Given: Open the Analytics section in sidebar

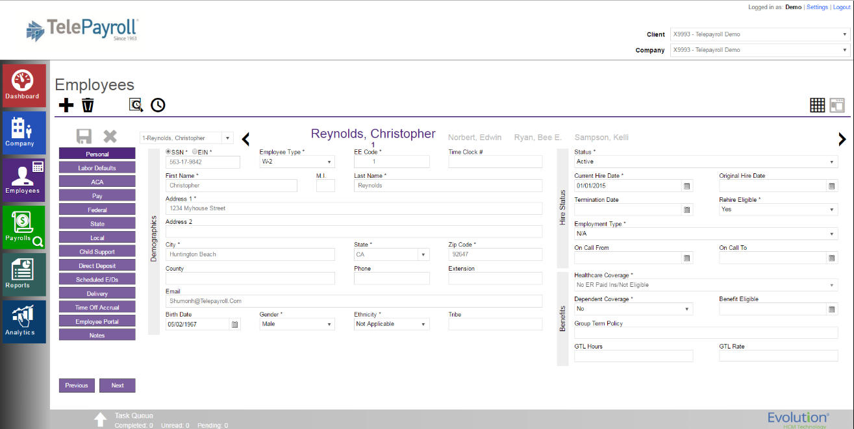Looking at the screenshot, I should pyautogui.click(x=23, y=321).
